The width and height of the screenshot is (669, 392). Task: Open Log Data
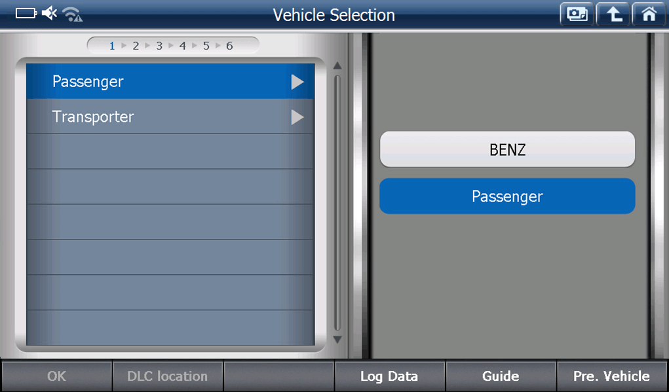point(389,376)
